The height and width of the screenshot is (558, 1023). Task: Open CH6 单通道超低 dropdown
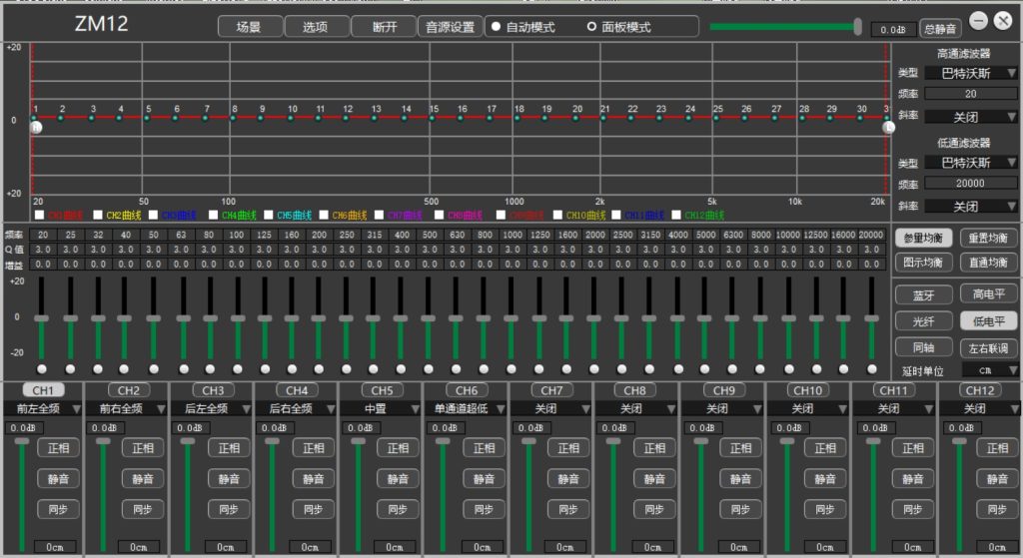coord(467,408)
